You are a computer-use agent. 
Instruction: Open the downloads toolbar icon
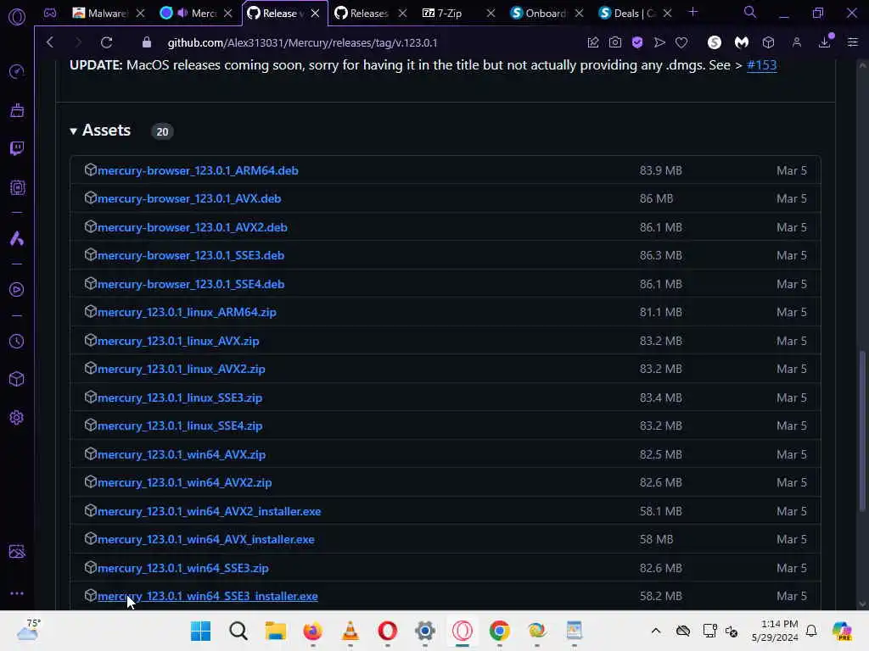point(825,42)
